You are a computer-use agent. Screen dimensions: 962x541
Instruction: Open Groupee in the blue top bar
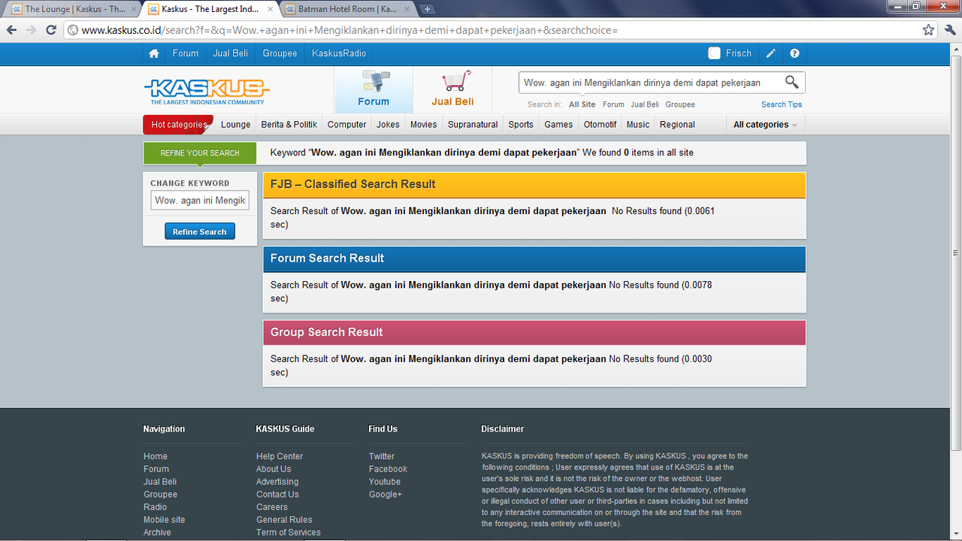pyautogui.click(x=280, y=53)
